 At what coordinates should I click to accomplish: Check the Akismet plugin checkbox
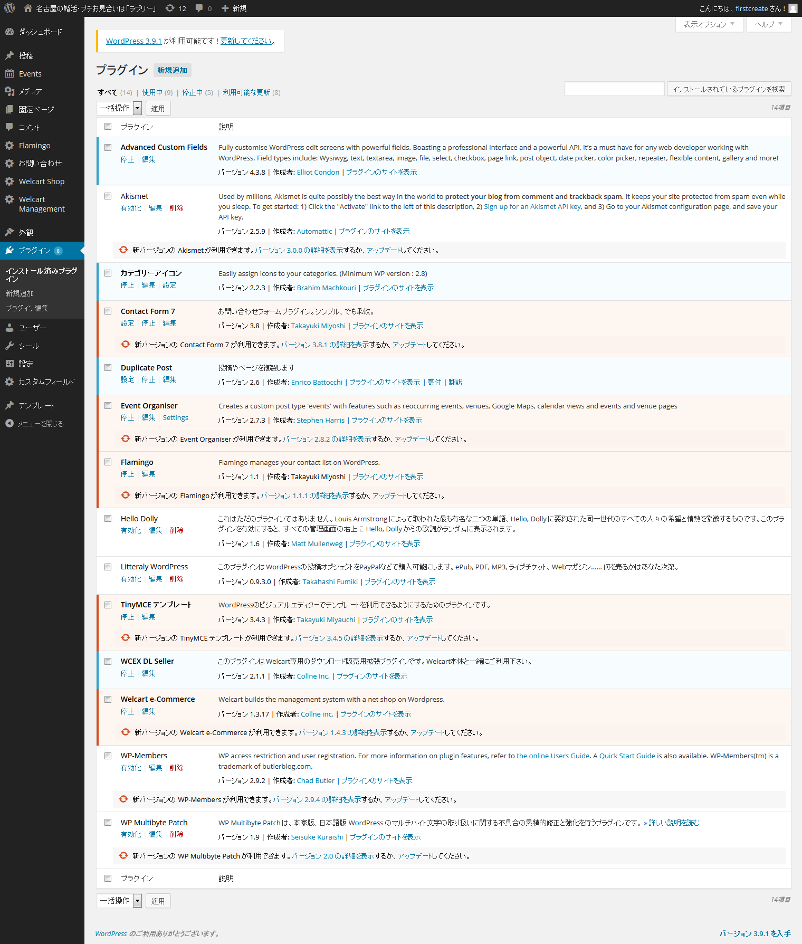point(108,196)
